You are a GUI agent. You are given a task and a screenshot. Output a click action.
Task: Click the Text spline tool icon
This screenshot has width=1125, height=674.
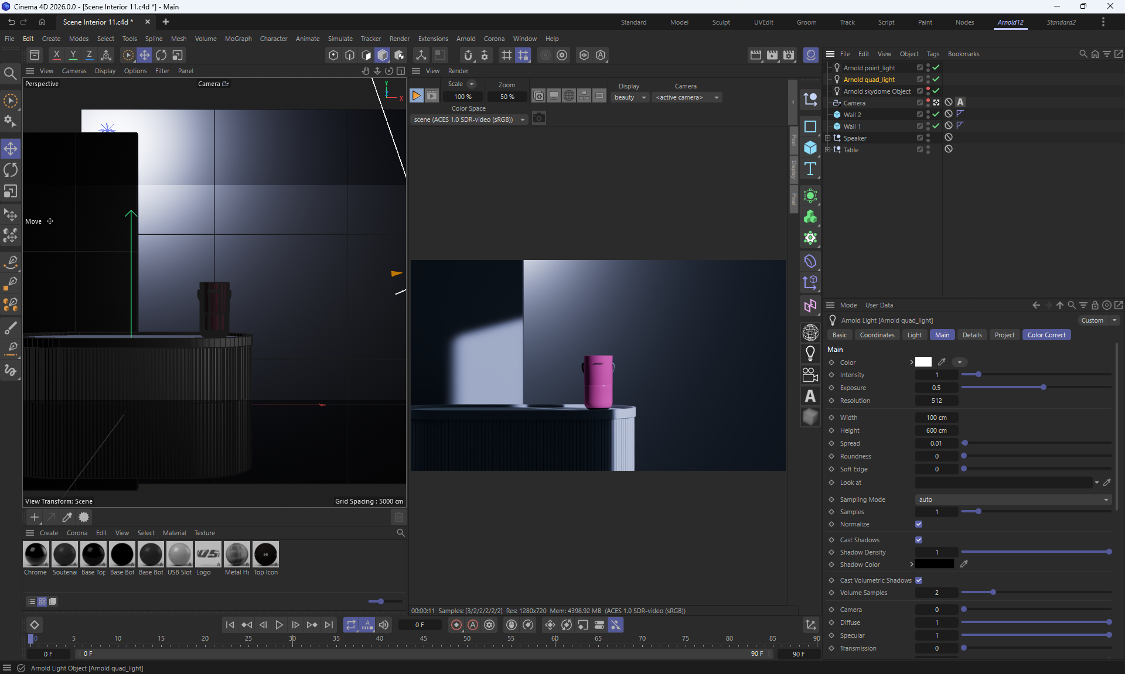tap(810, 169)
